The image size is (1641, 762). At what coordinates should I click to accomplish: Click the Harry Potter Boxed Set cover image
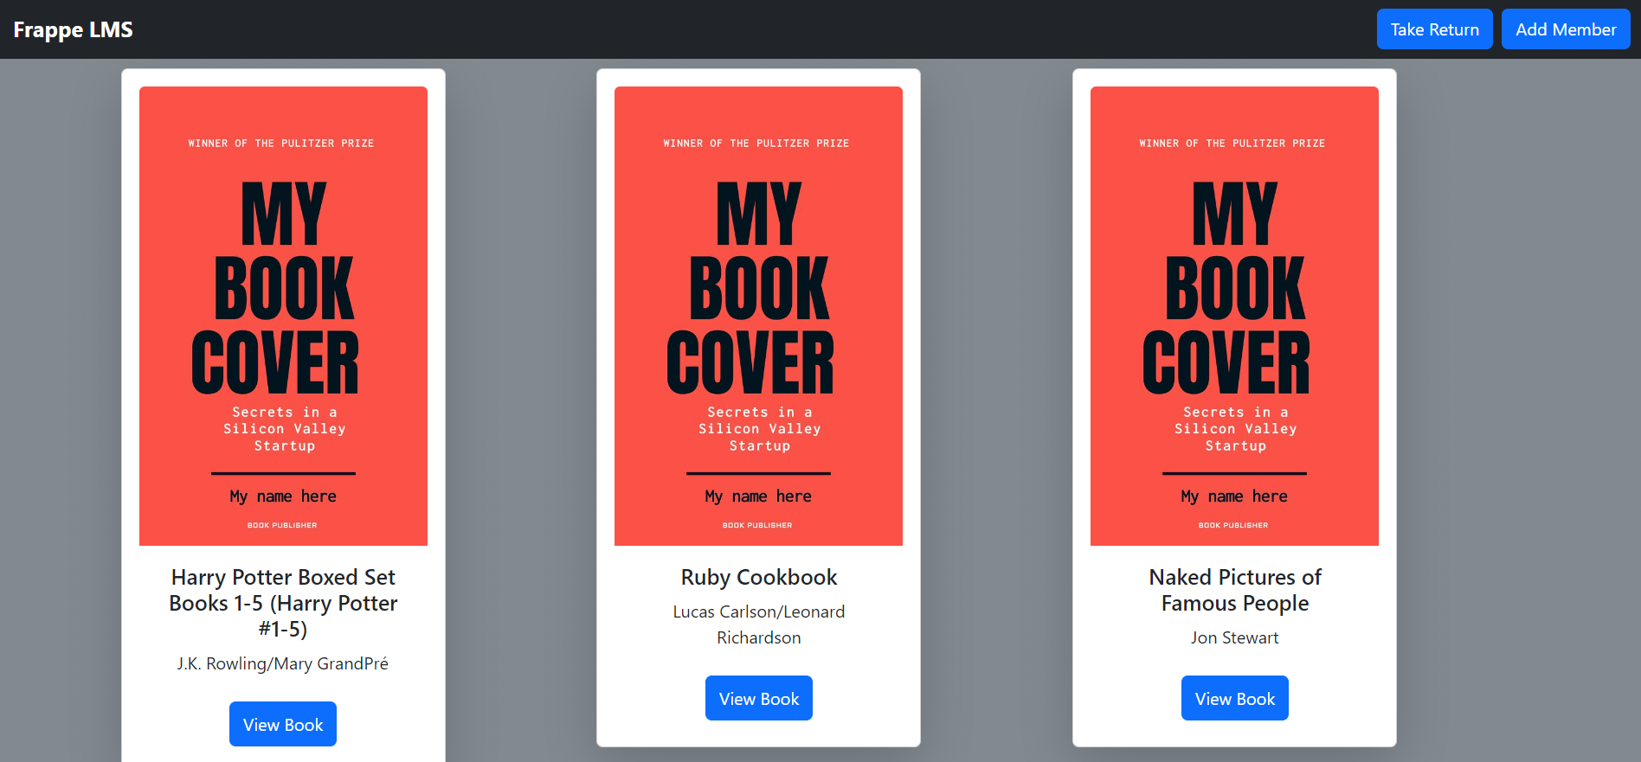[x=283, y=316]
